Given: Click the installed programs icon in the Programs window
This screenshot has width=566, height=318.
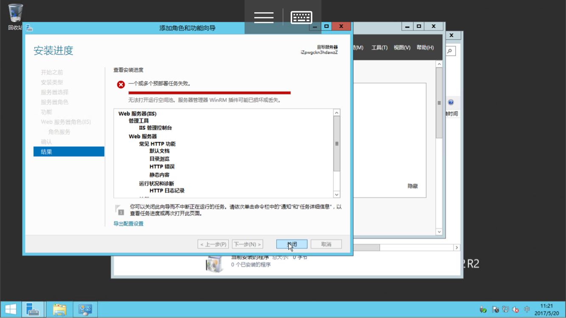Looking at the screenshot, I should point(215,264).
